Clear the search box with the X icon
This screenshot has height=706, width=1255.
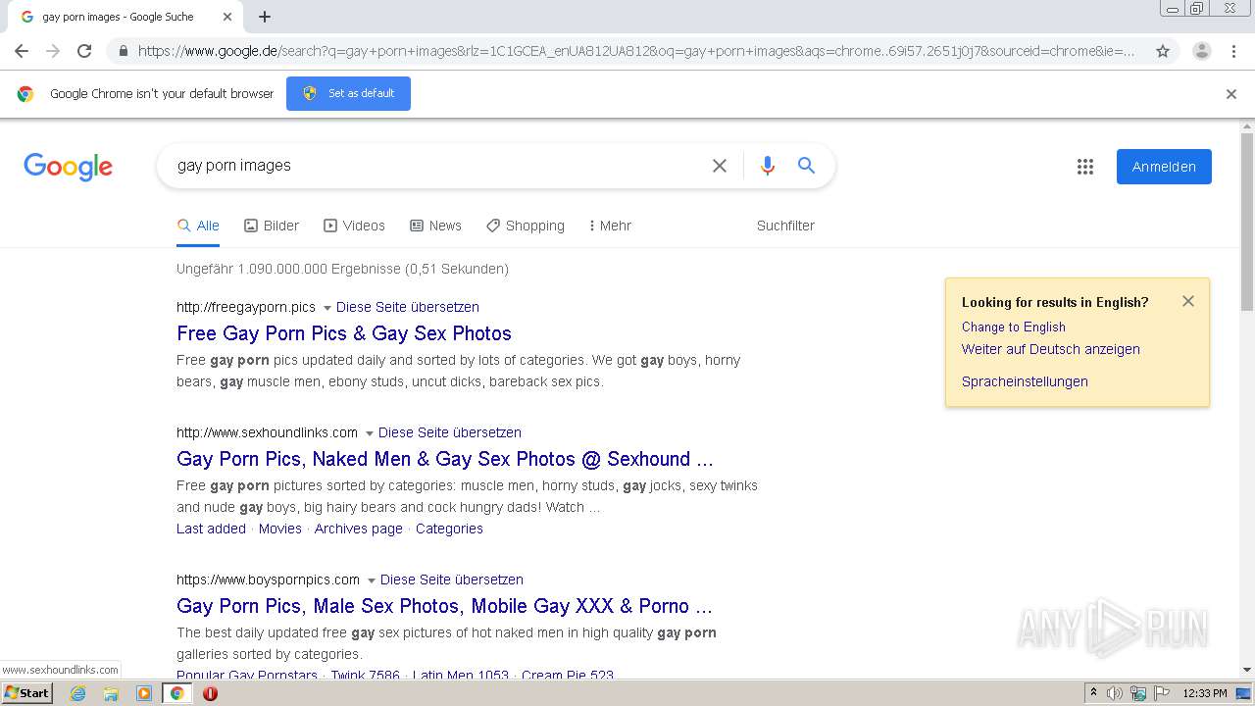tap(720, 166)
